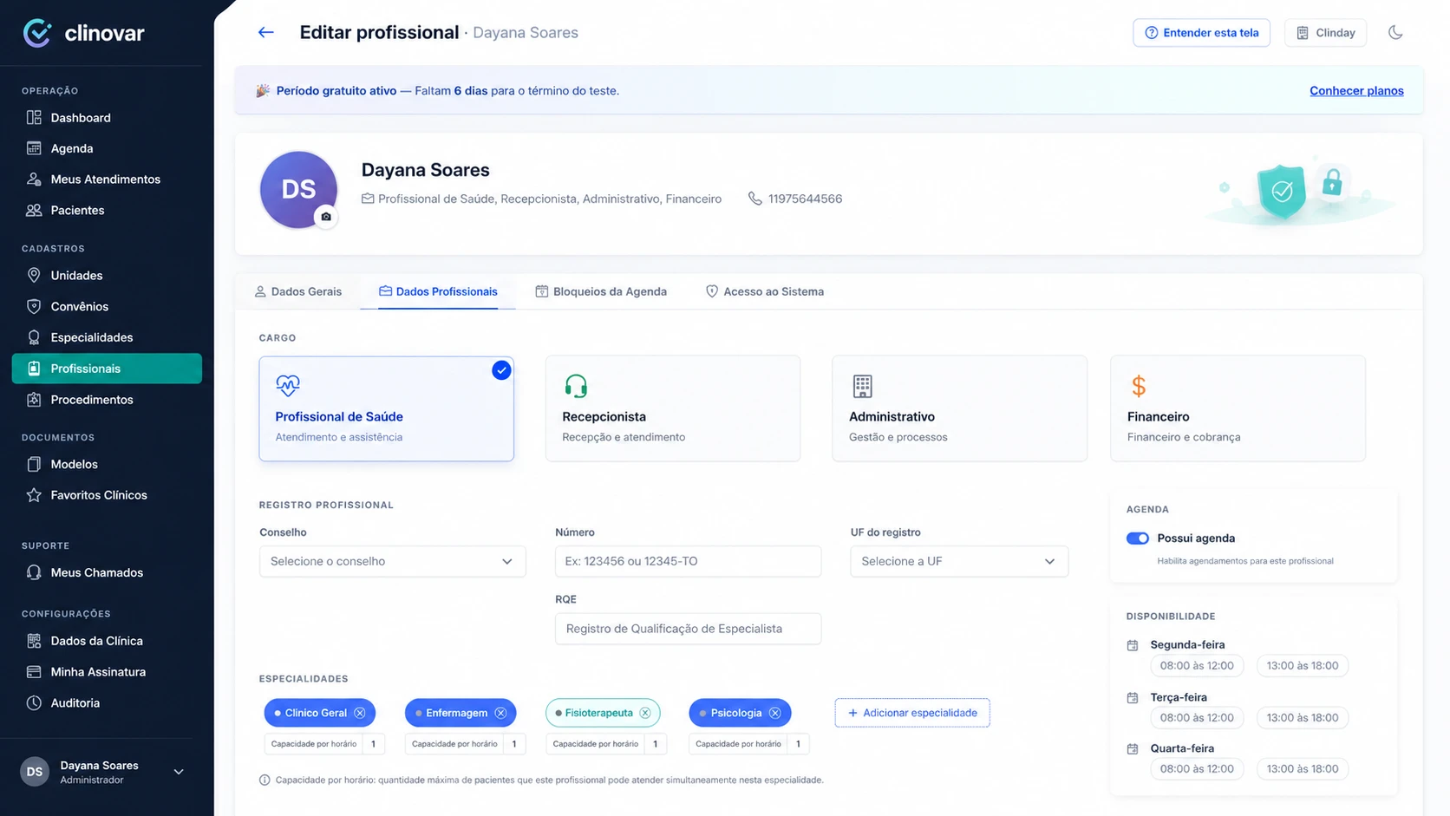The height and width of the screenshot is (816, 1450).
Task: Click Terça-feira 13:00 às 18:00 slot
Action: pyautogui.click(x=1303, y=718)
